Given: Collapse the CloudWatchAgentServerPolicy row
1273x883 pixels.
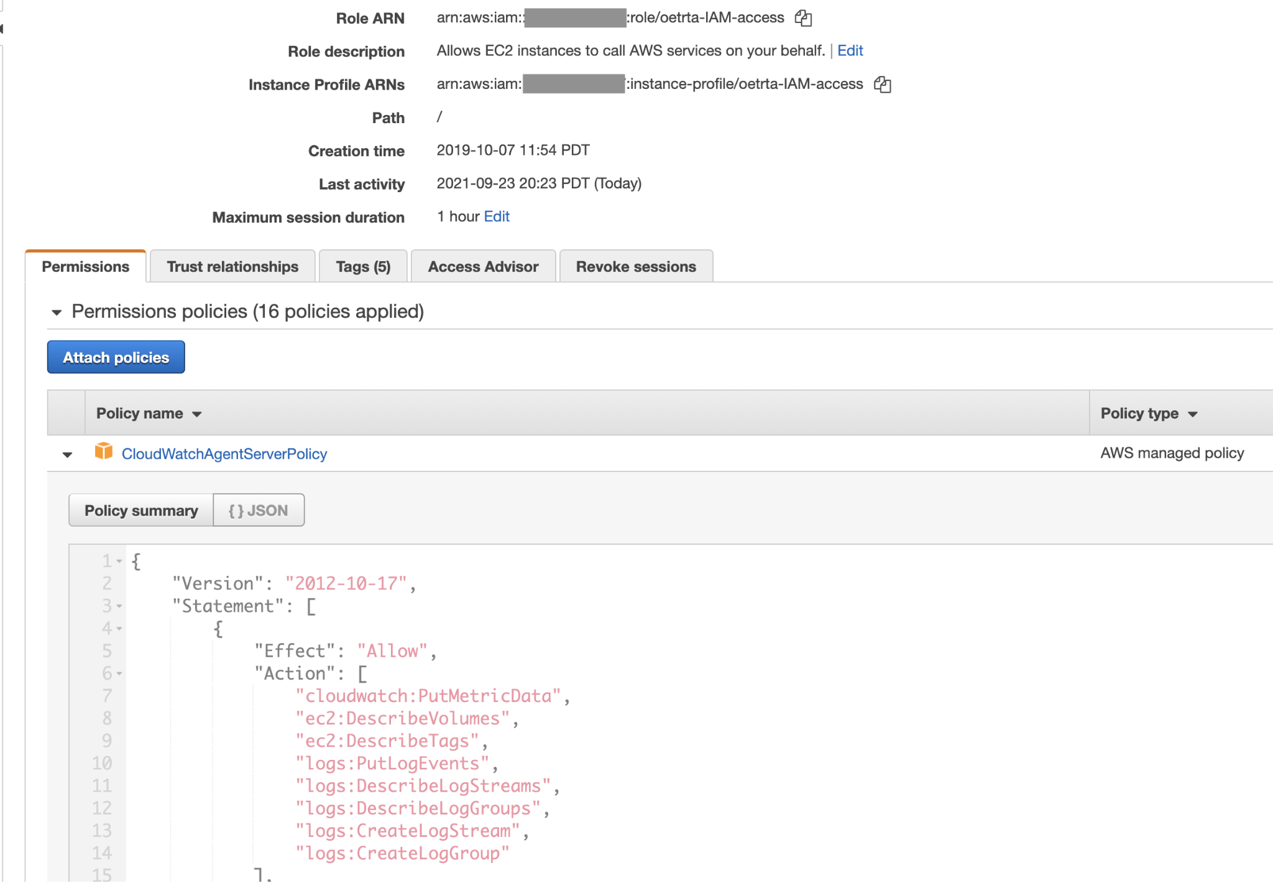Looking at the screenshot, I should tap(67, 455).
